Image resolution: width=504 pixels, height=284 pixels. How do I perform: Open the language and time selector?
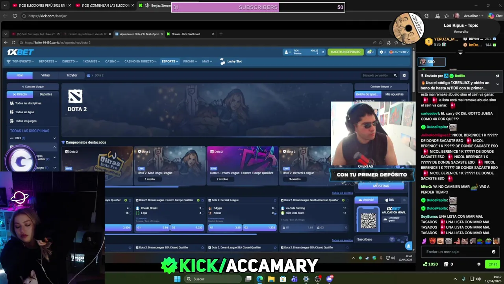coord(399,52)
